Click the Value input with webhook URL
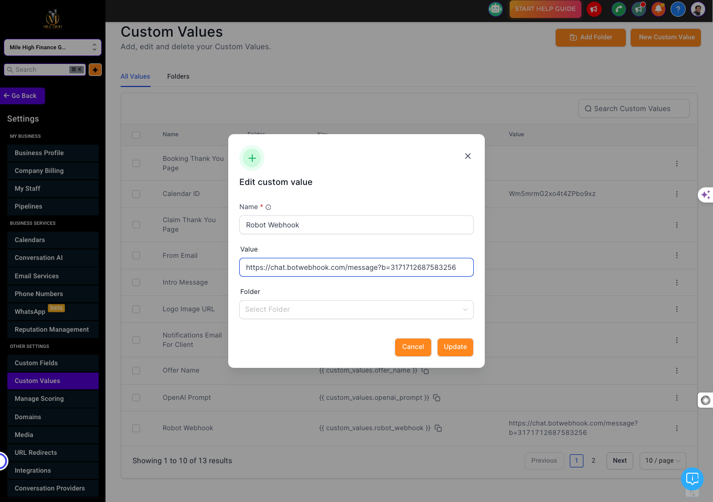The image size is (713, 502). click(x=356, y=267)
